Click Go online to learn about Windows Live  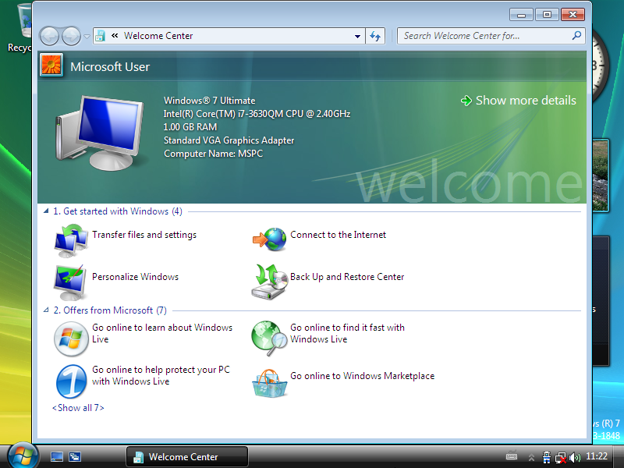click(162, 334)
